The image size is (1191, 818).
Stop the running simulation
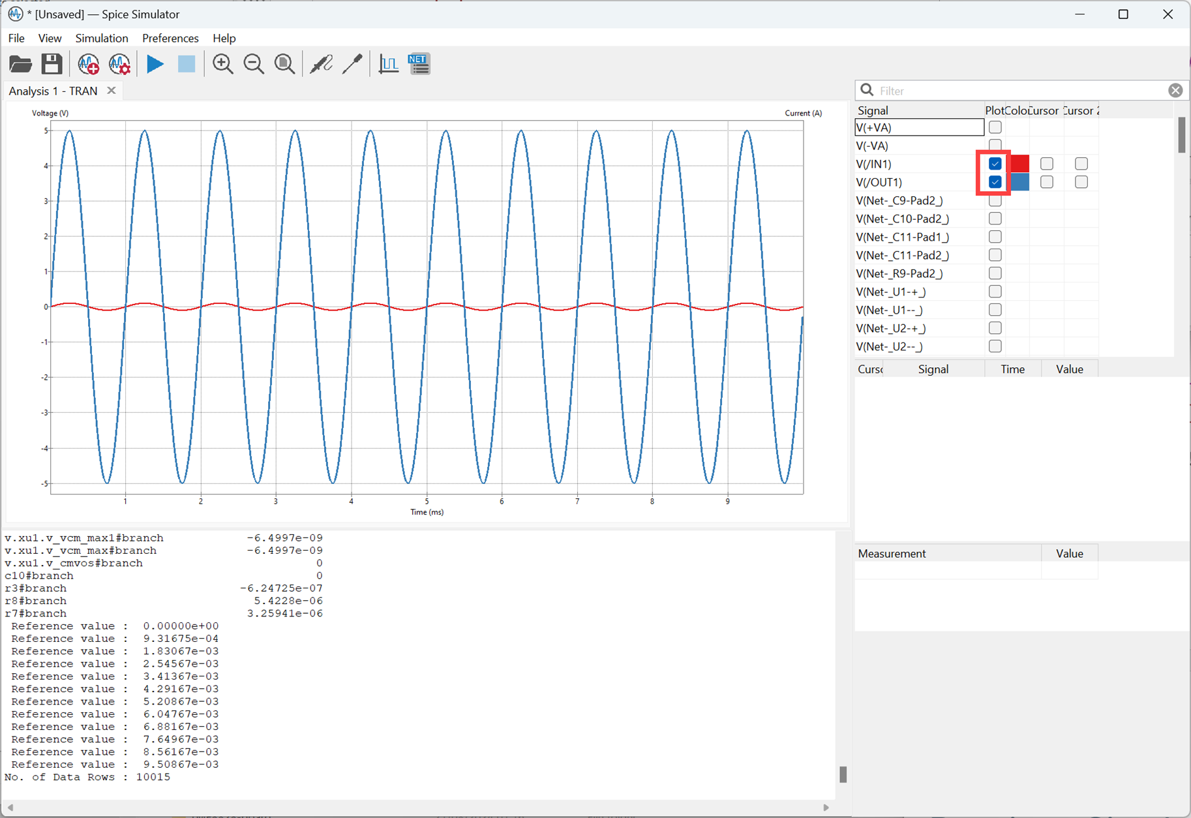click(x=187, y=64)
